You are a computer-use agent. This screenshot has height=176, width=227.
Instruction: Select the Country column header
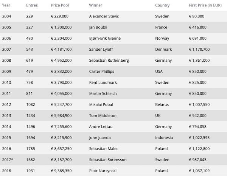point(162,5)
